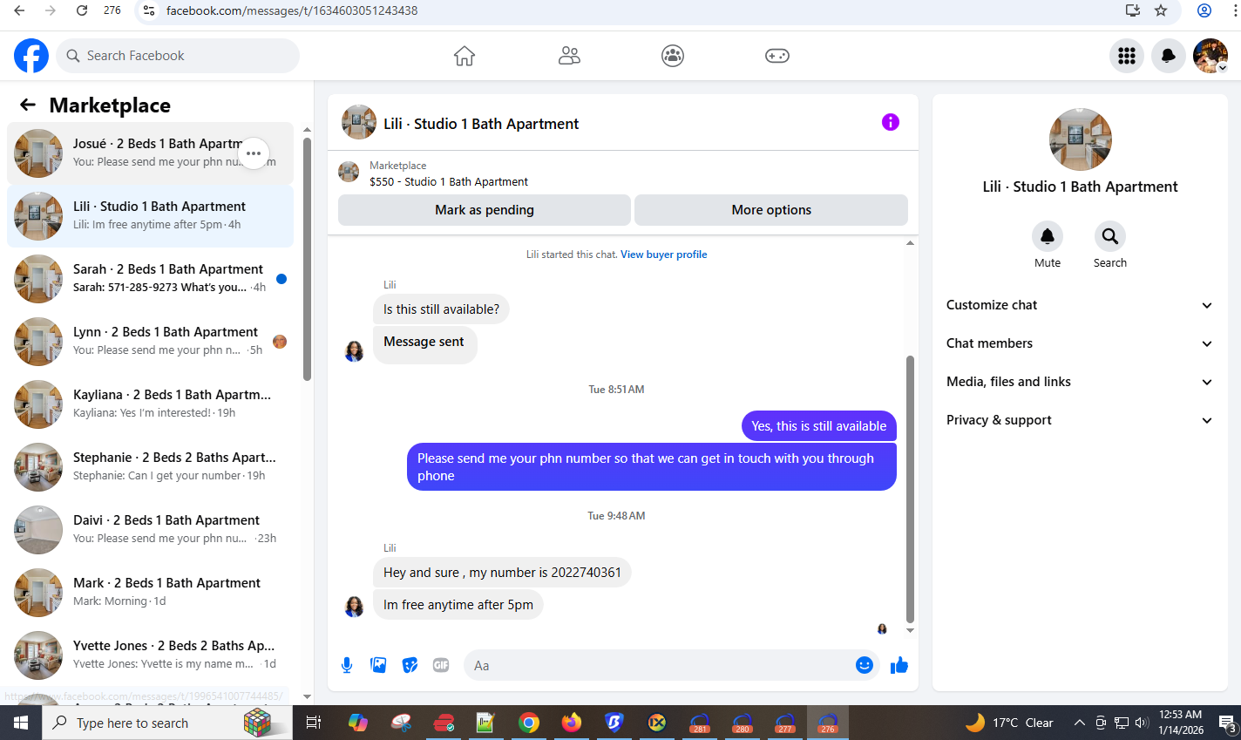Screen dimensions: 1241x740
Task: Open Daivi 2 Beds 1 Bath conversation
Action: pos(150,530)
